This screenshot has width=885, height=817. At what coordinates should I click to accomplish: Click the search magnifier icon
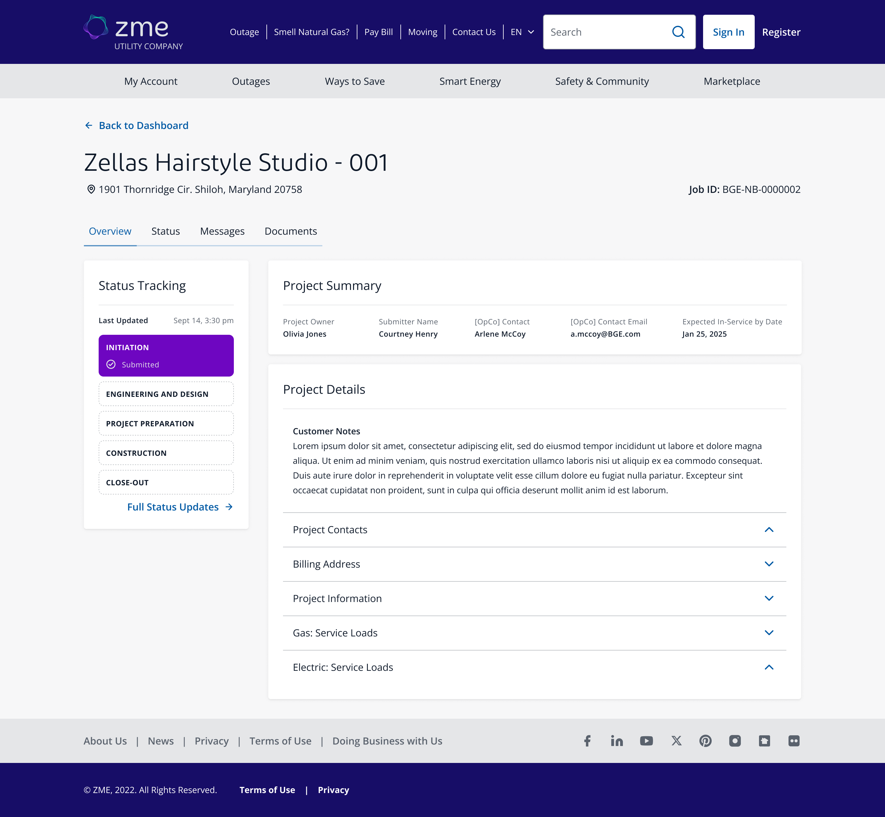tap(678, 32)
